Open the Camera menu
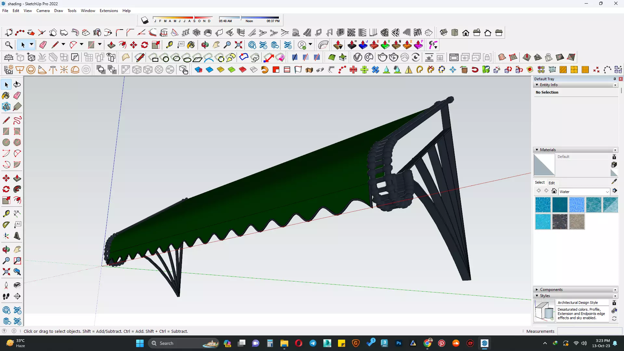The height and width of the screenshot is (351, 624). [43, 11]
